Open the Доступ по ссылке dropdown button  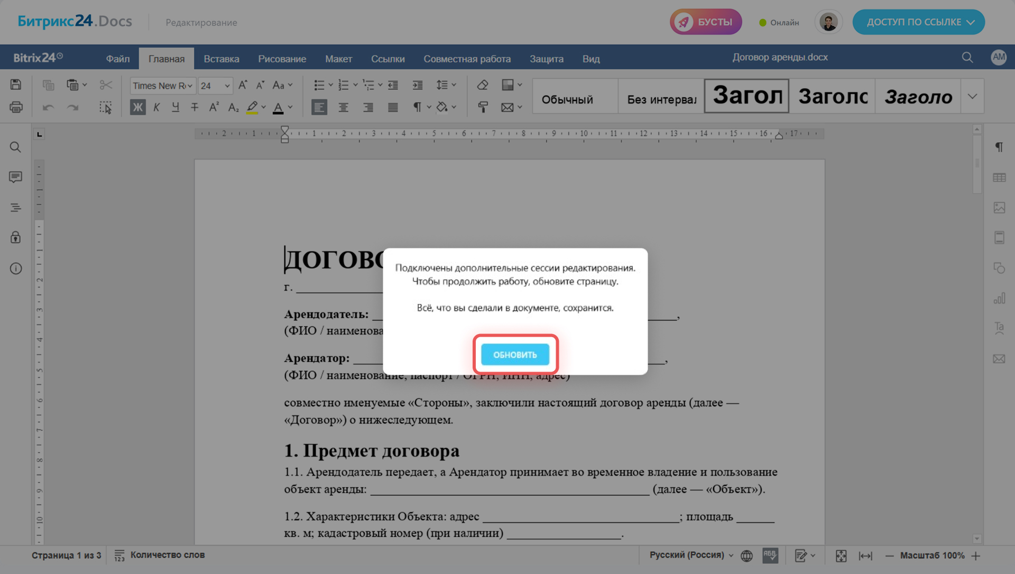pyautogui.click(x=918, y=22)
